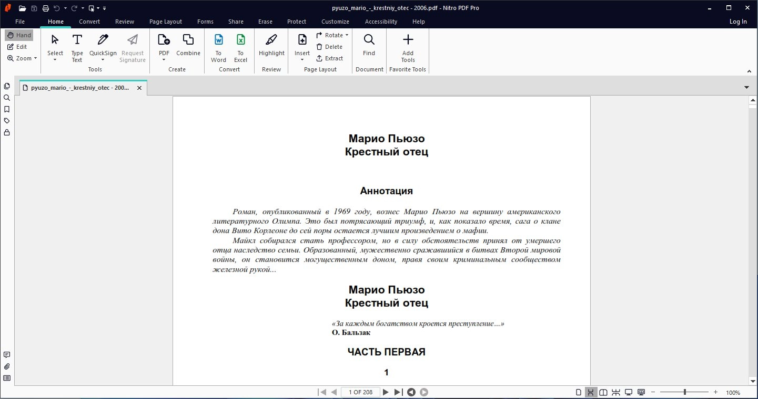Screen dimensions: 758x399
Task: Customize the quick access toolbar
Action: [104, 8]
